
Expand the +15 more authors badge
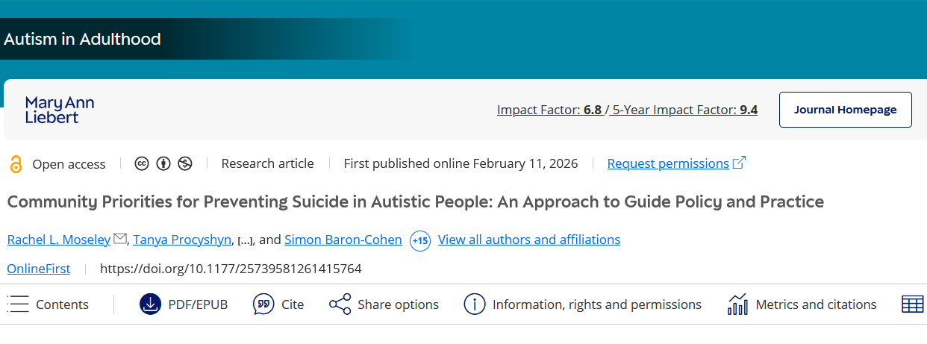[420, 240]
